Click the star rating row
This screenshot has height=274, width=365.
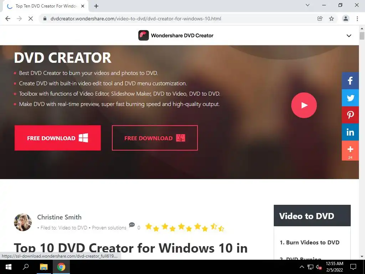click(x=185, y=227)
